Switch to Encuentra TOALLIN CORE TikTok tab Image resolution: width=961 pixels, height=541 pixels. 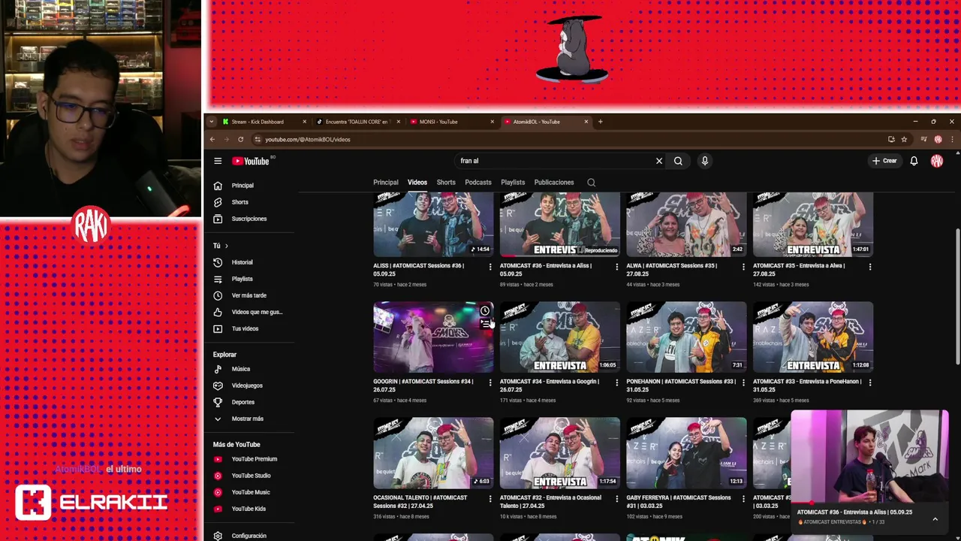pyautogui.click(x=357, y=122)
